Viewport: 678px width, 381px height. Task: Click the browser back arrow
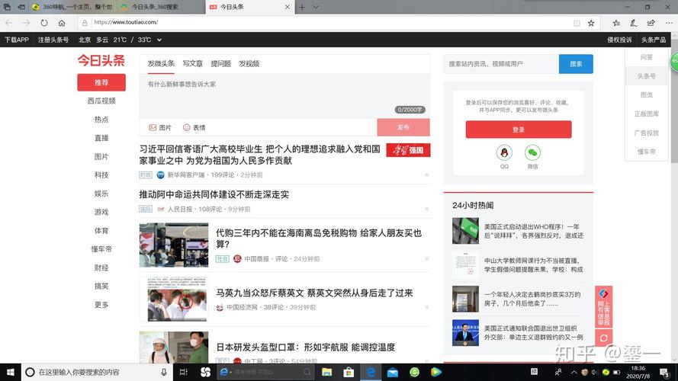(8, 22)
